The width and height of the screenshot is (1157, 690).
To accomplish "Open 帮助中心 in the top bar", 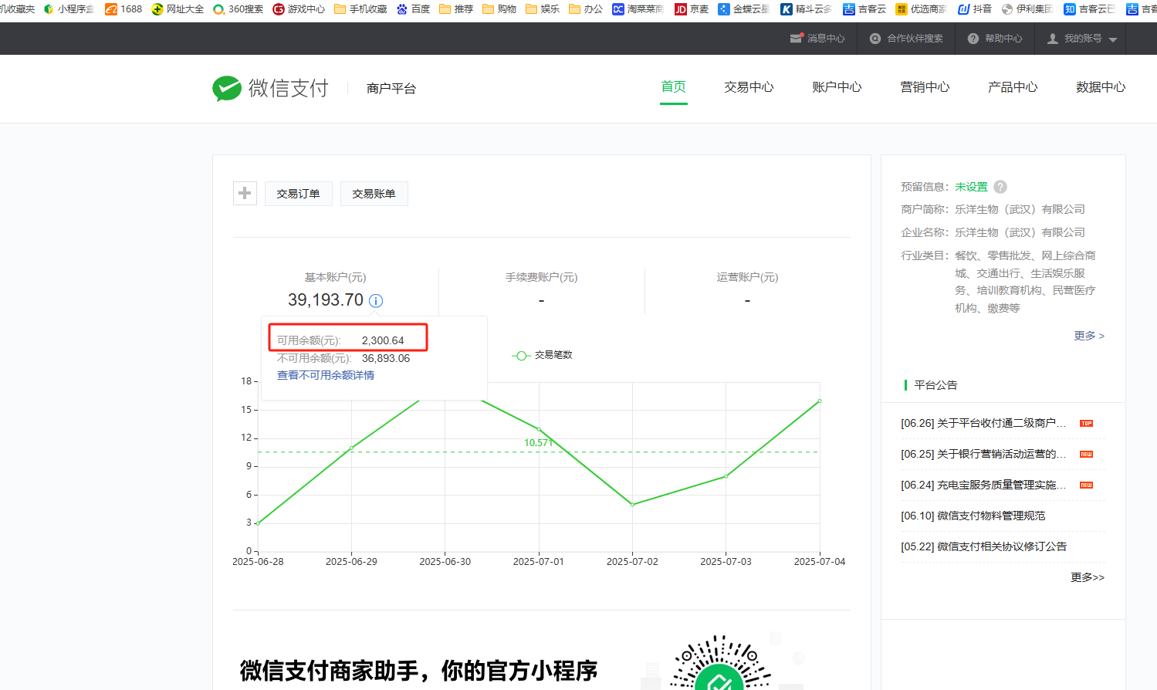I will (x=995, y=39).
